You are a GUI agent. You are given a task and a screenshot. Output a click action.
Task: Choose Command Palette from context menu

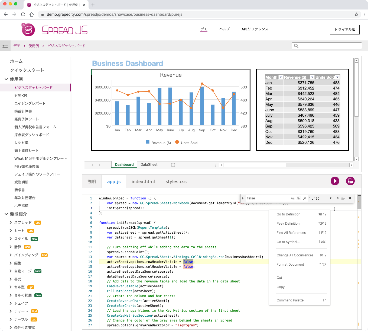(x=299, y=300)
